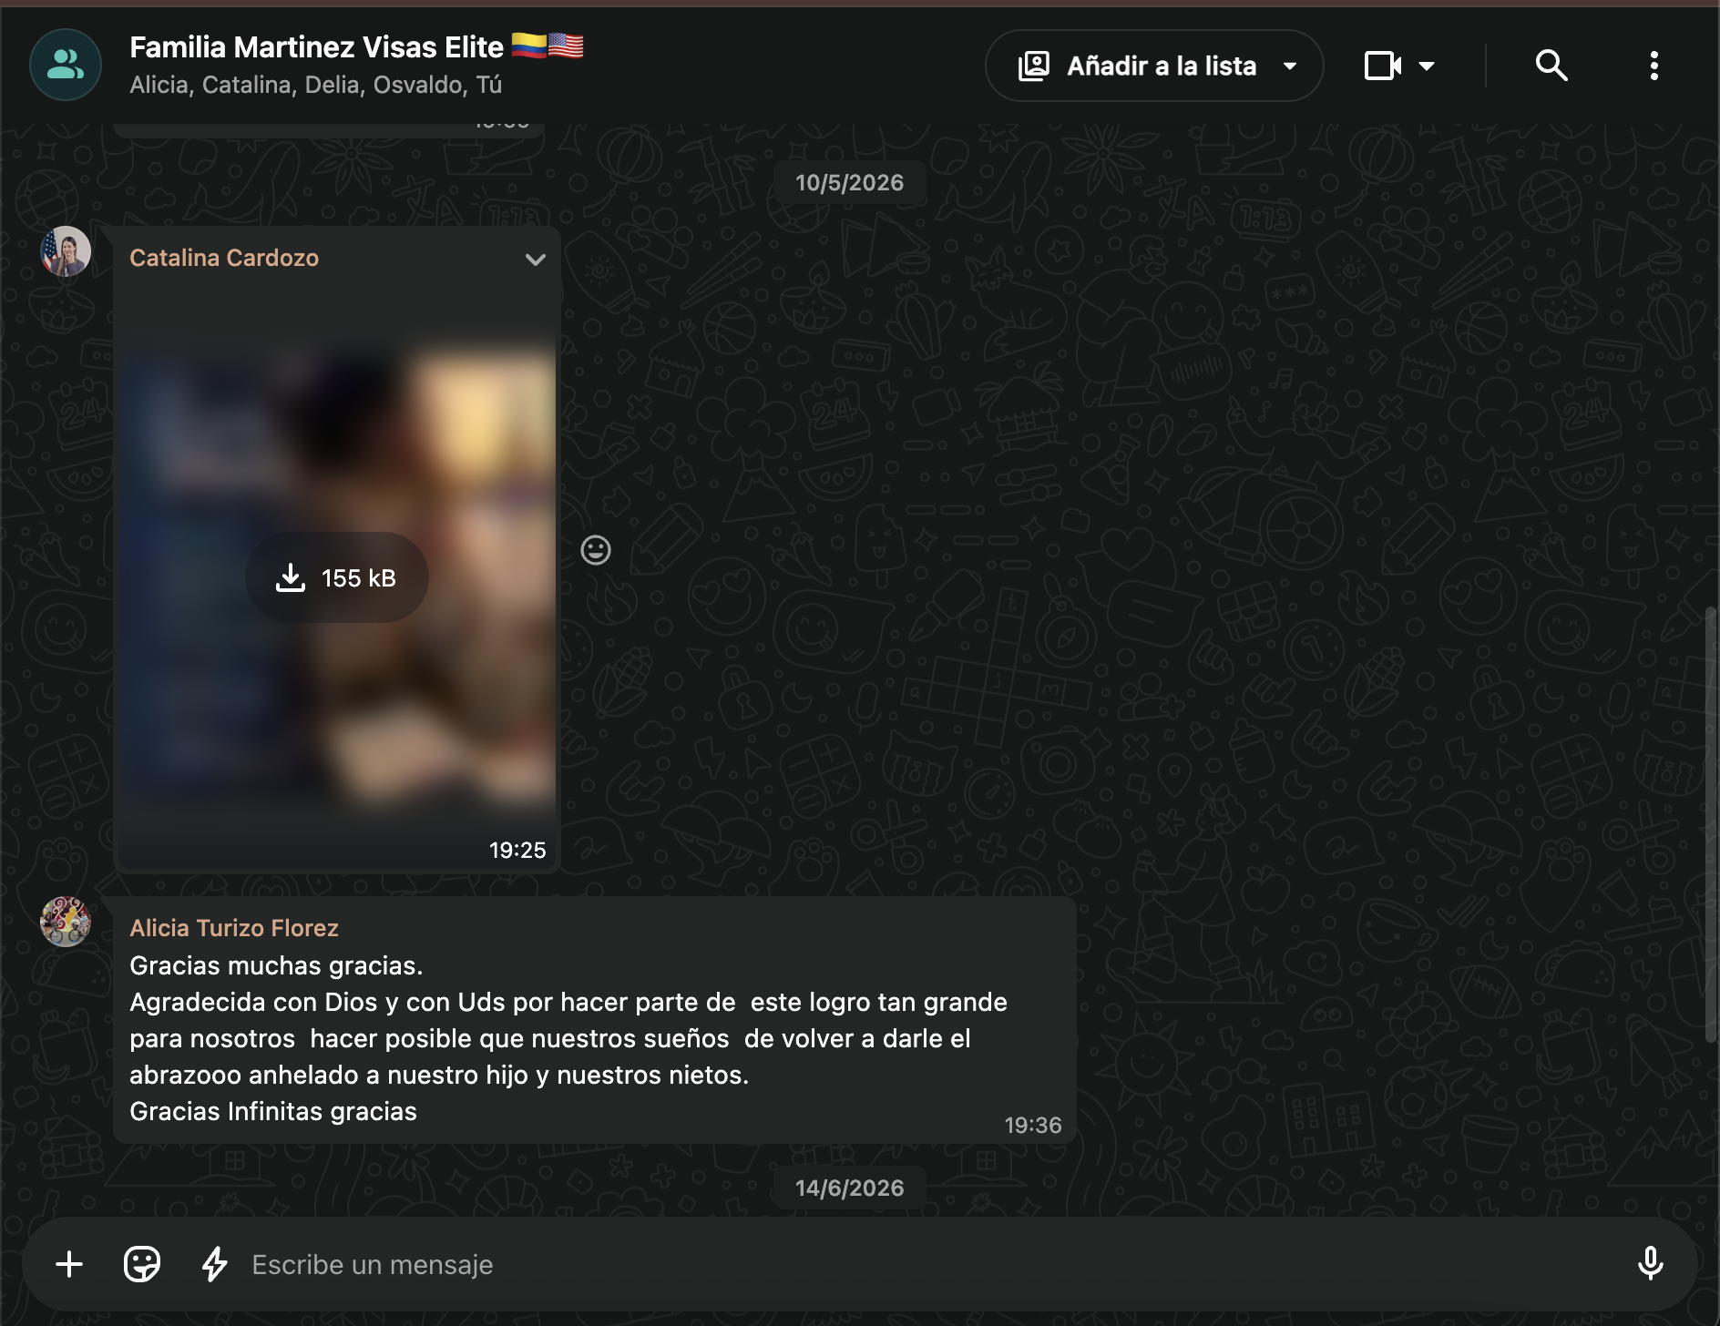Click the 10/5/2026 date label

click(x=849, y=183)
